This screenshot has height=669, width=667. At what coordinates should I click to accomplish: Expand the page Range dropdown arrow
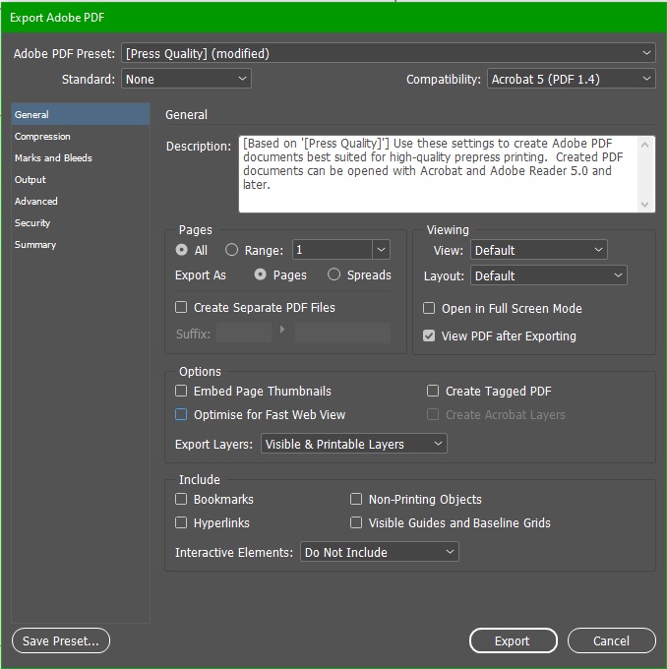(381, 250)
